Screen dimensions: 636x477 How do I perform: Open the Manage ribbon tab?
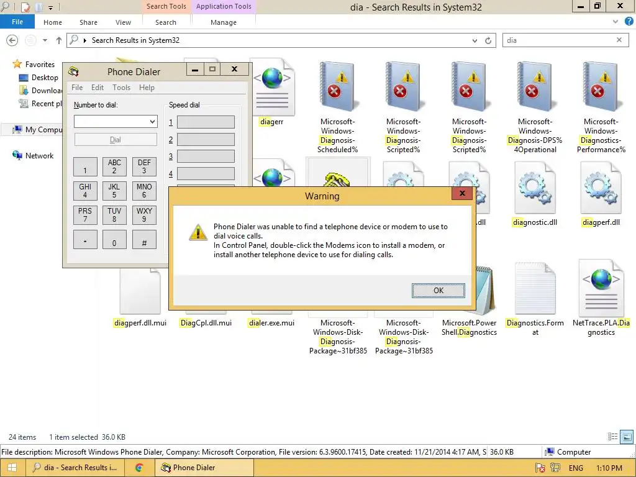pyautogui.click(x=224, y=22)
